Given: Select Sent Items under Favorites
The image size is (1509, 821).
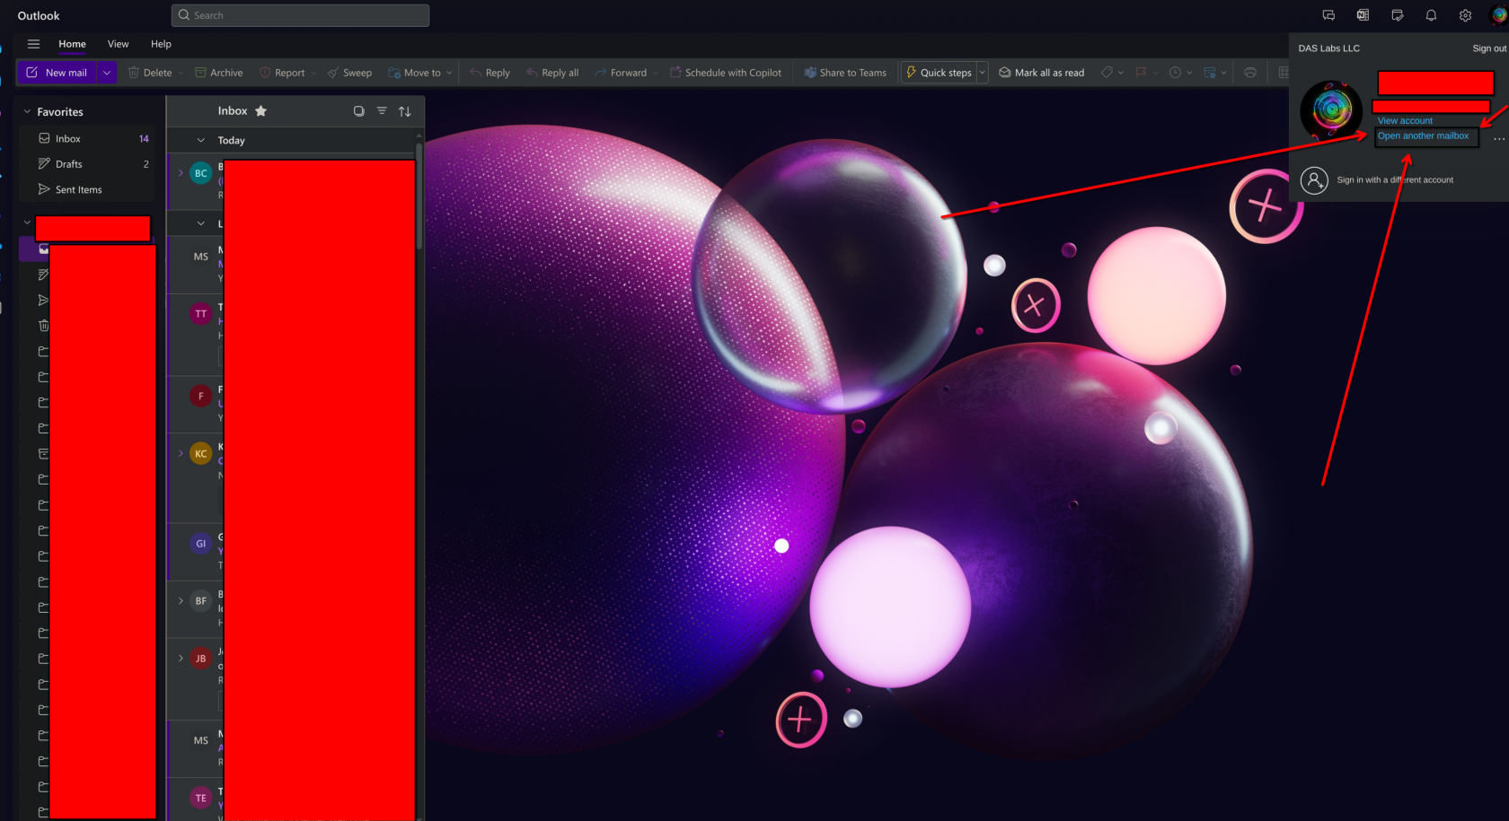Looking at the screenshot, I should (87, 190).
